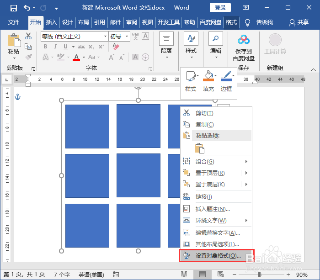Open the 段落 paragraph group button

(166, 45)
